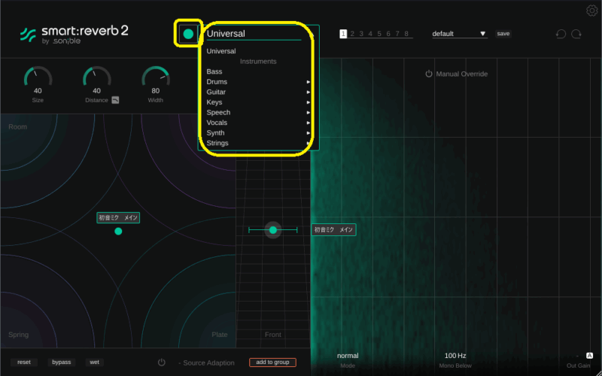Click the Size value 40
Viewport: 602px width, 376px height.
coord(38,91)
